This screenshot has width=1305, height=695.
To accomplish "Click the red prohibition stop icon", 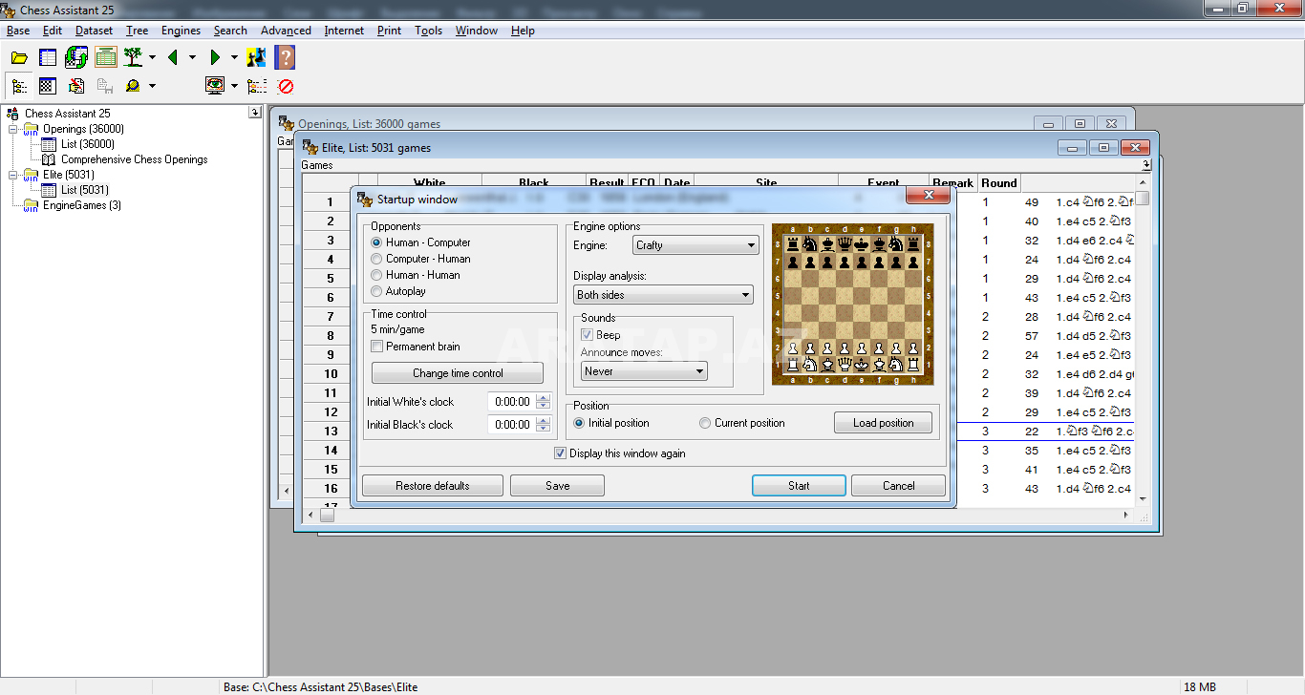I will pos(285,86).
